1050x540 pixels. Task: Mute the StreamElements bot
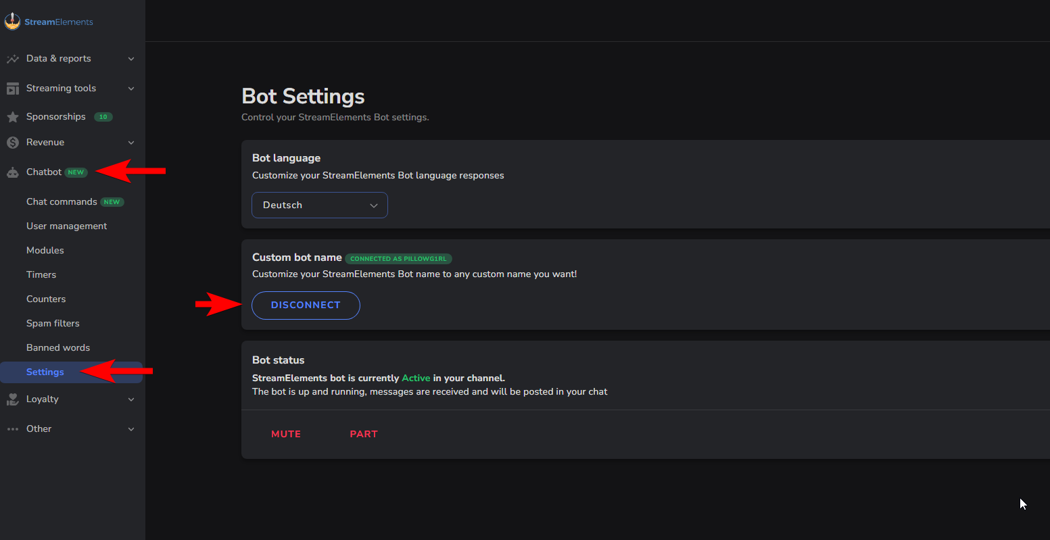286,435
